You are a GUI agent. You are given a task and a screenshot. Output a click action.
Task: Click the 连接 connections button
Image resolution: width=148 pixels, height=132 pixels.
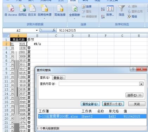click(86, 6)
